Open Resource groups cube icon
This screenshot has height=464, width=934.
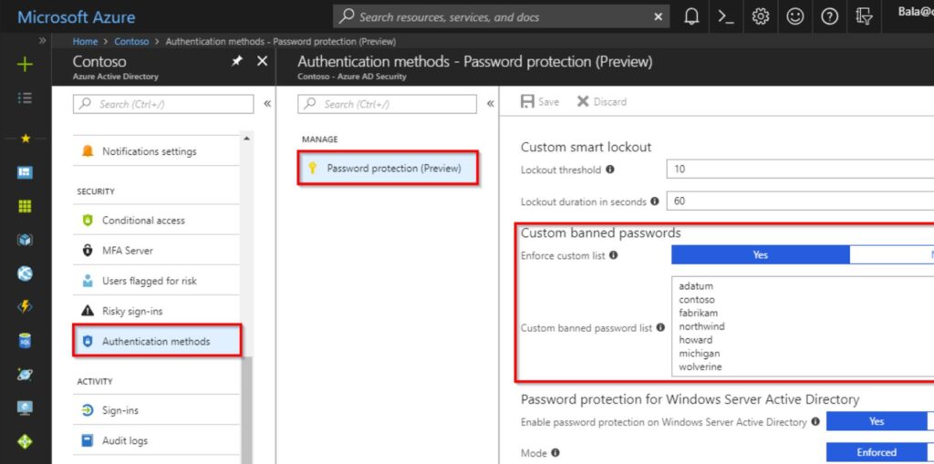pos(25,241)
